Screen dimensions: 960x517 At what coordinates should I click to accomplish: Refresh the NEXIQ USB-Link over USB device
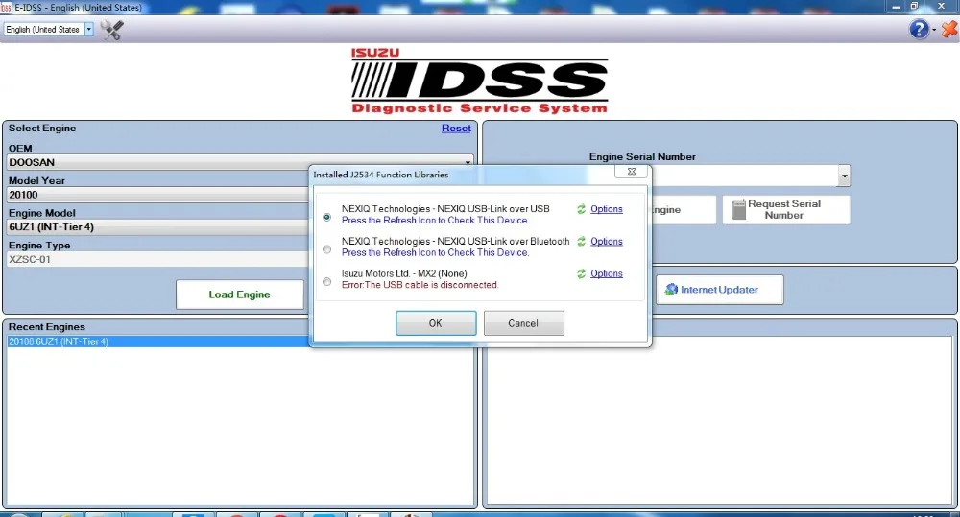(581, 209)
